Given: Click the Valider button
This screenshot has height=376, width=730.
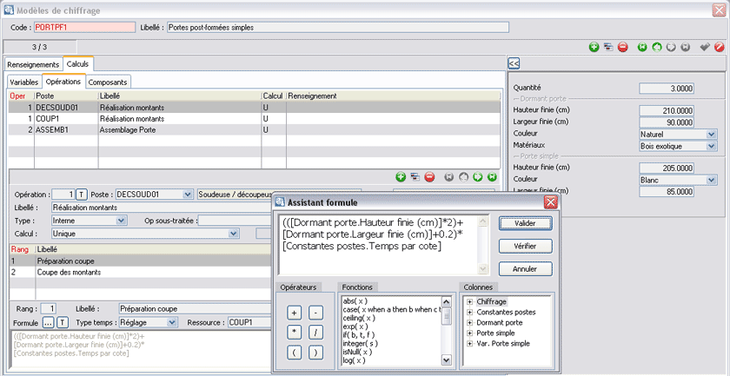Looking at the screenshot, I should [x=525, y=223].
